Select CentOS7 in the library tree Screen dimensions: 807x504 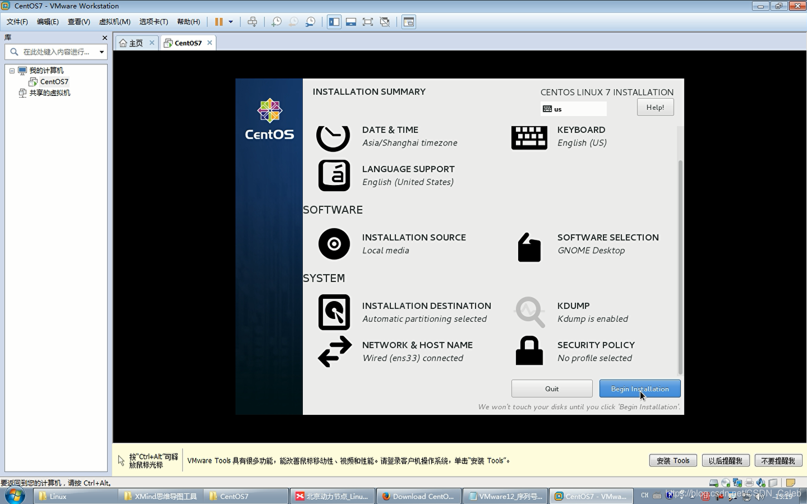tap(54, 81)
